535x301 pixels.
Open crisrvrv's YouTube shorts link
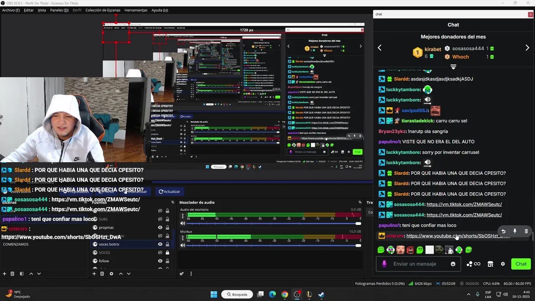(458, 236)
